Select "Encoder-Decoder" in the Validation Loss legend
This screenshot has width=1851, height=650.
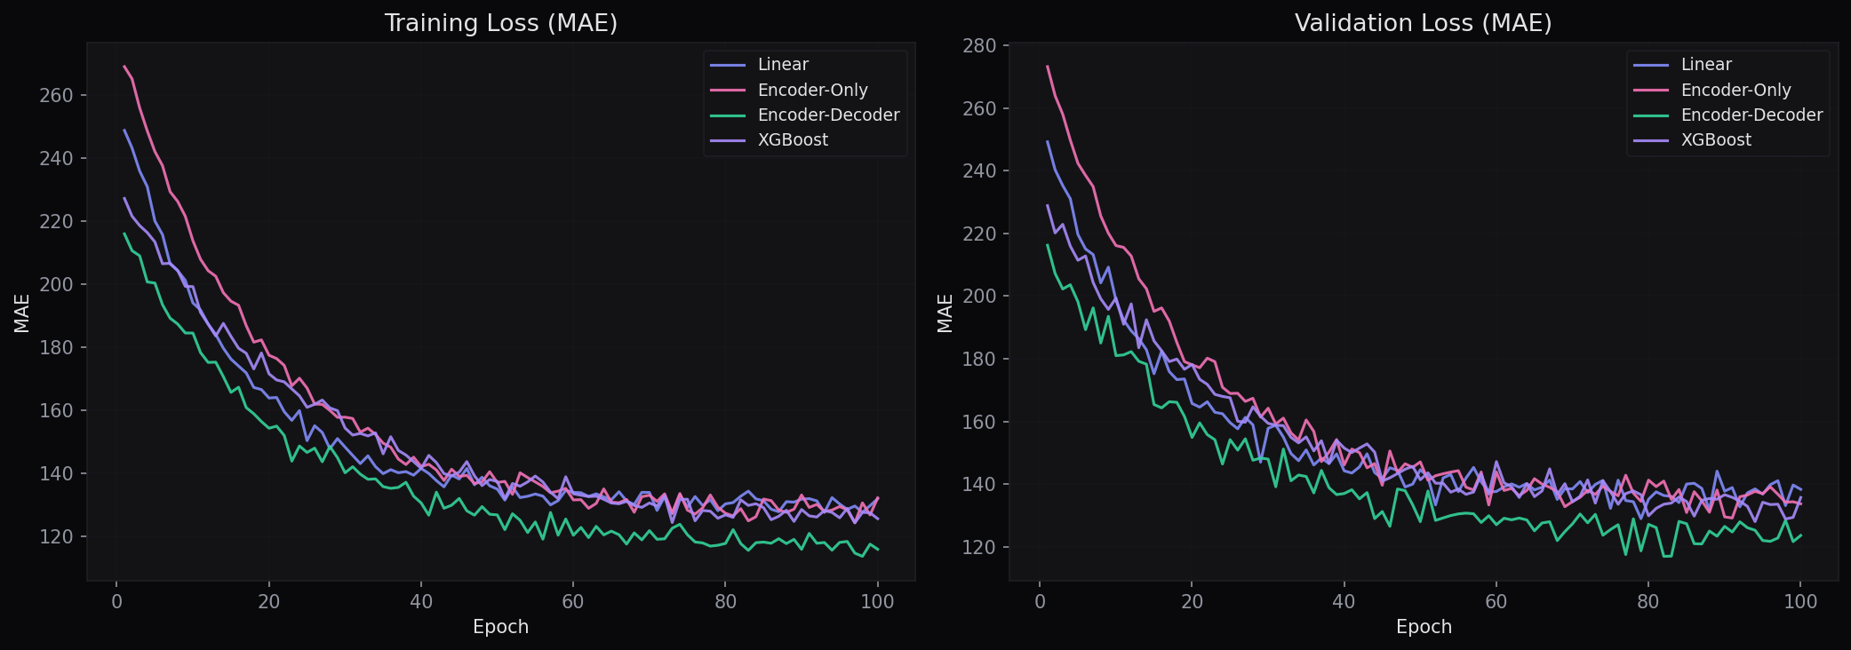(x=1751, y=115)
